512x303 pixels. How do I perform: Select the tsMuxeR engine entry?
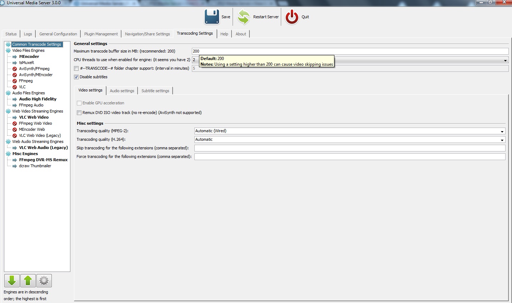tap(26, 63)
